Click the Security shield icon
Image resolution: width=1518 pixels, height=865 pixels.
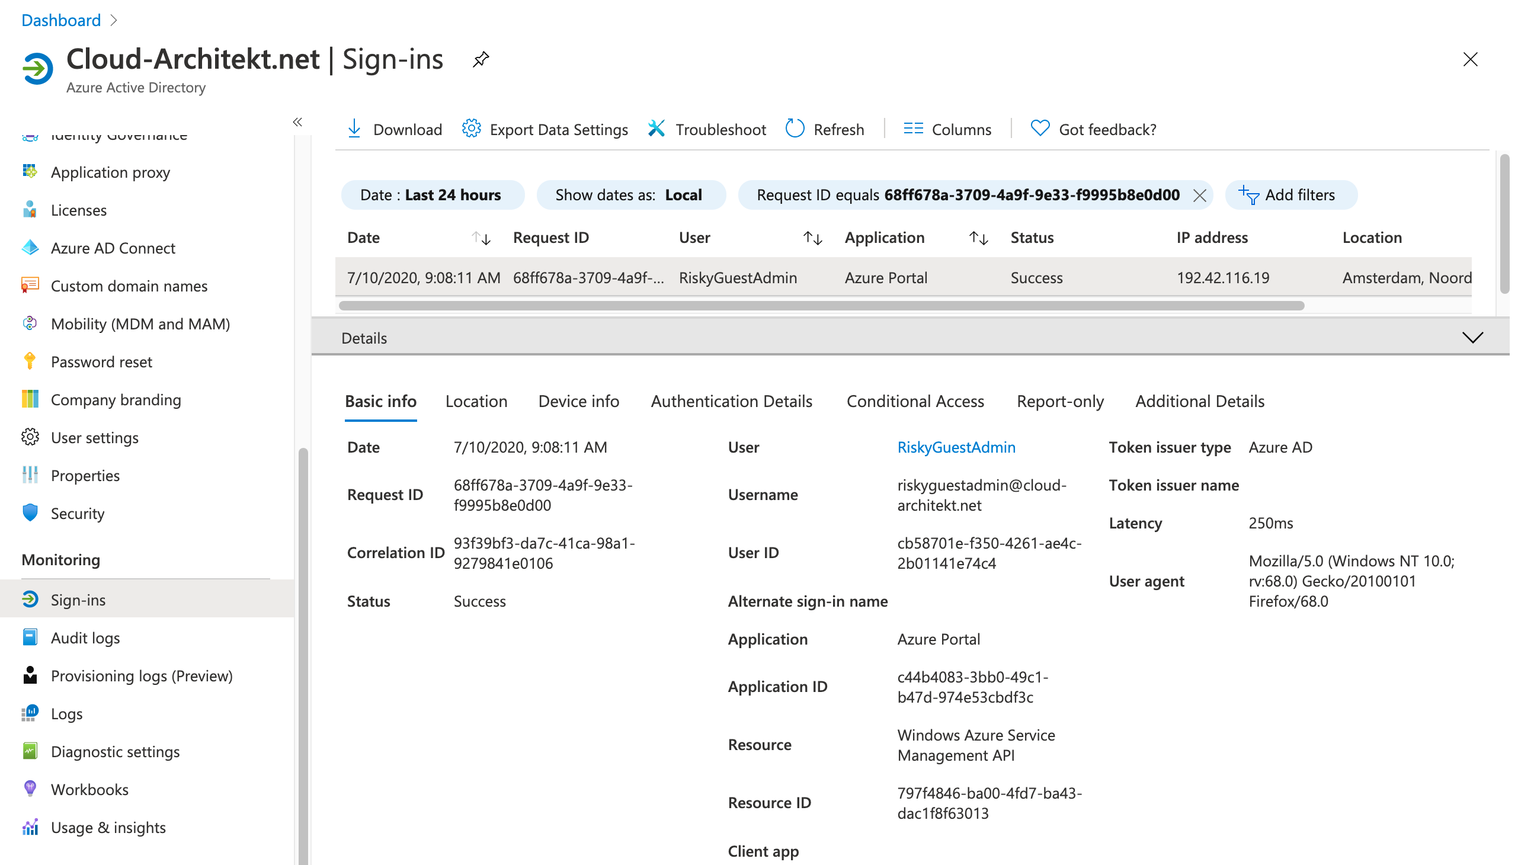point(30,513)
